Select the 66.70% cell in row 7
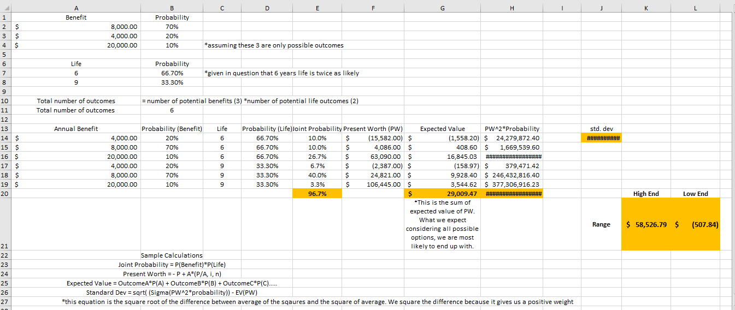Screen dimensions: 735x310 (x=172, y=73)
